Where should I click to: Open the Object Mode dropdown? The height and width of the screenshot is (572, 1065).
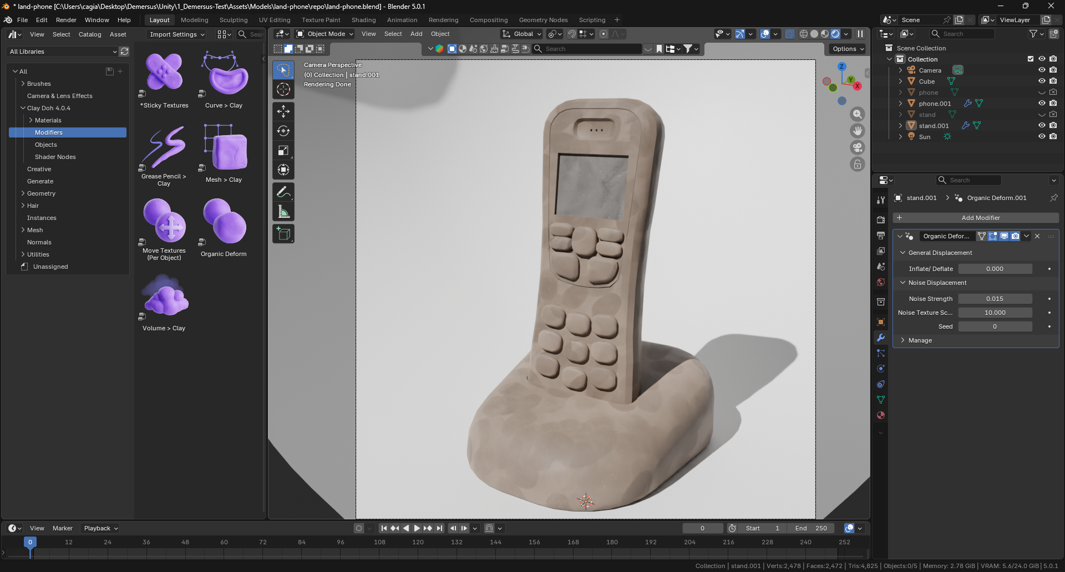tap(324, 34)
